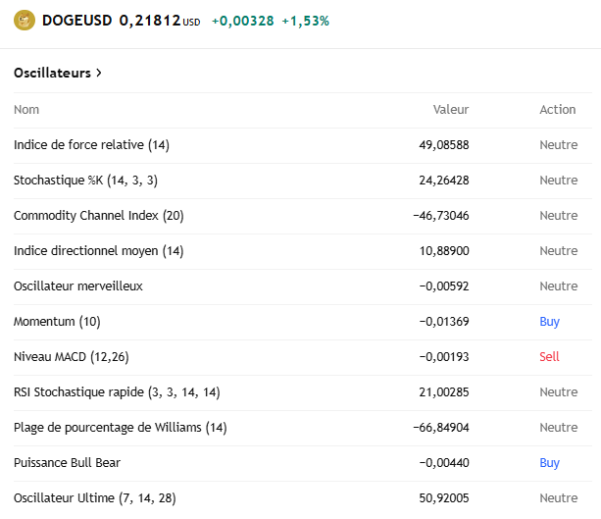601x519 pixels.
Task: Click the Nom column header
Action: (26, 110)
